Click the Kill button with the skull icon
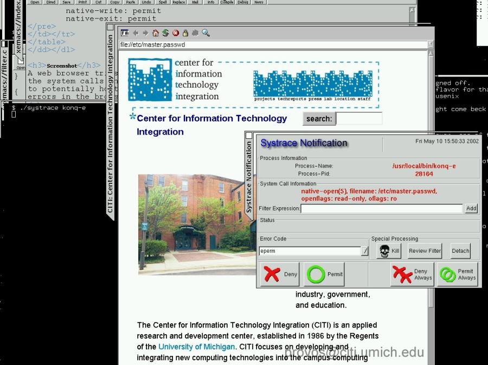The width and height of the screenshot is (488, 365). [389, 251]
